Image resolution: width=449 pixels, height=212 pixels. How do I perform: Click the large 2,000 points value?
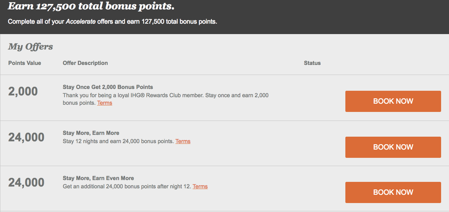23,91
